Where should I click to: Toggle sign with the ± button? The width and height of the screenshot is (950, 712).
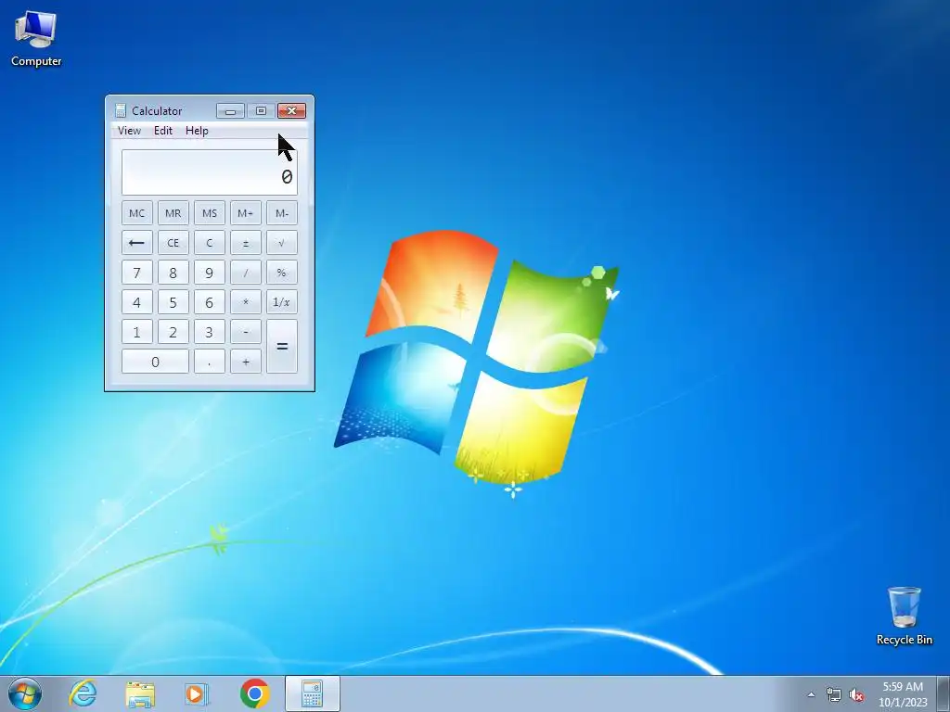coord(245,243)
